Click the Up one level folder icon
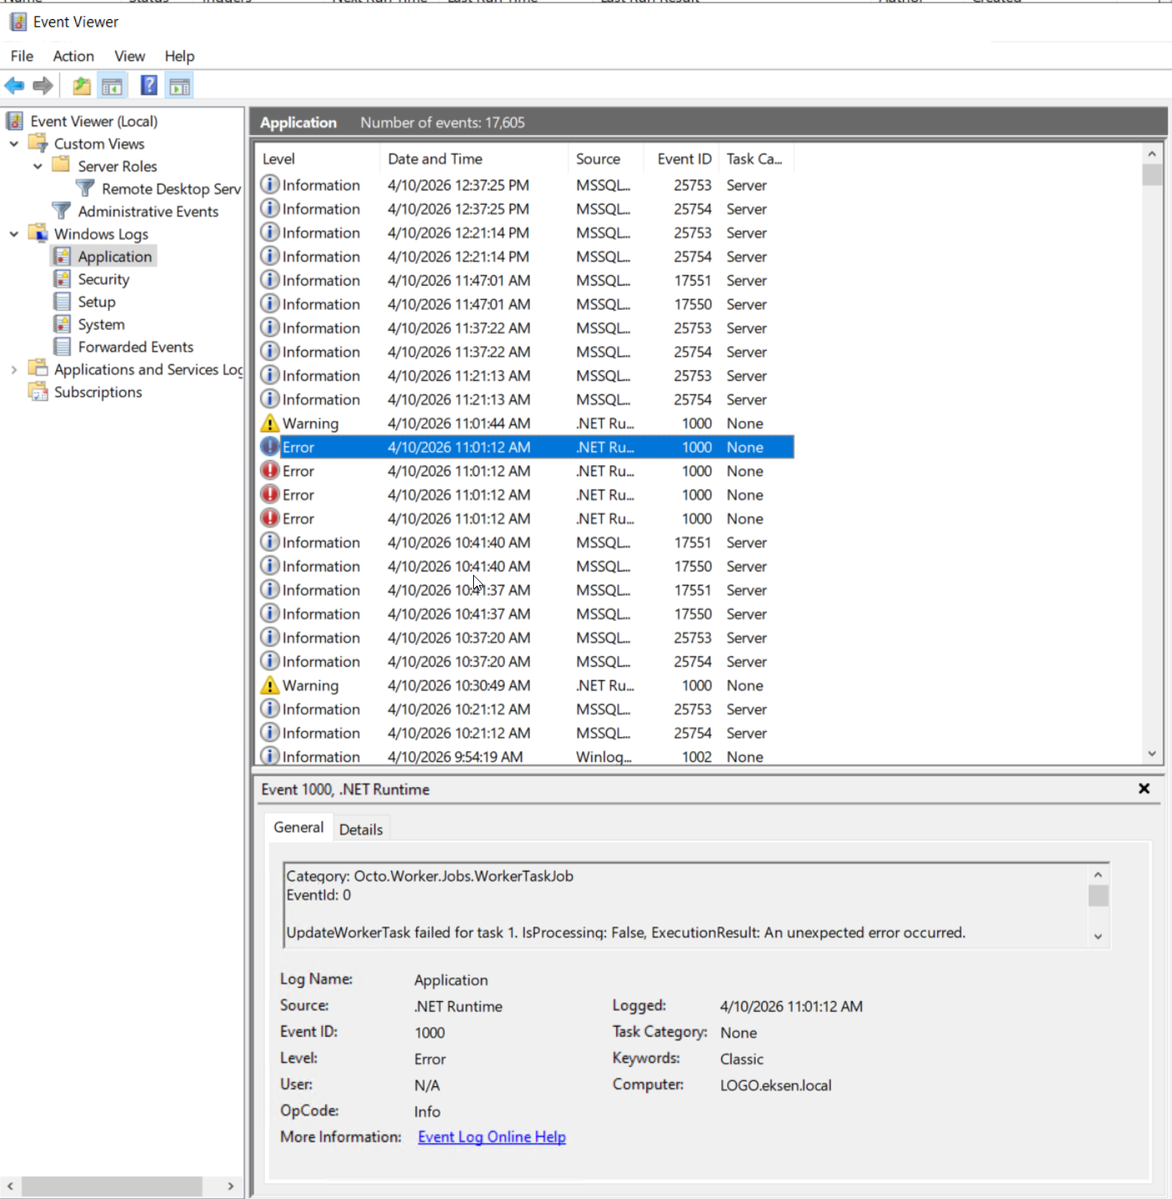Image resolution: width=1172 pixels, height=1199 pixels. [81, 85]
